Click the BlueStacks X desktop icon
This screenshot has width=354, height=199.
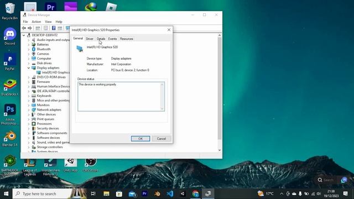pyautogui.click(x=10, y=87)
